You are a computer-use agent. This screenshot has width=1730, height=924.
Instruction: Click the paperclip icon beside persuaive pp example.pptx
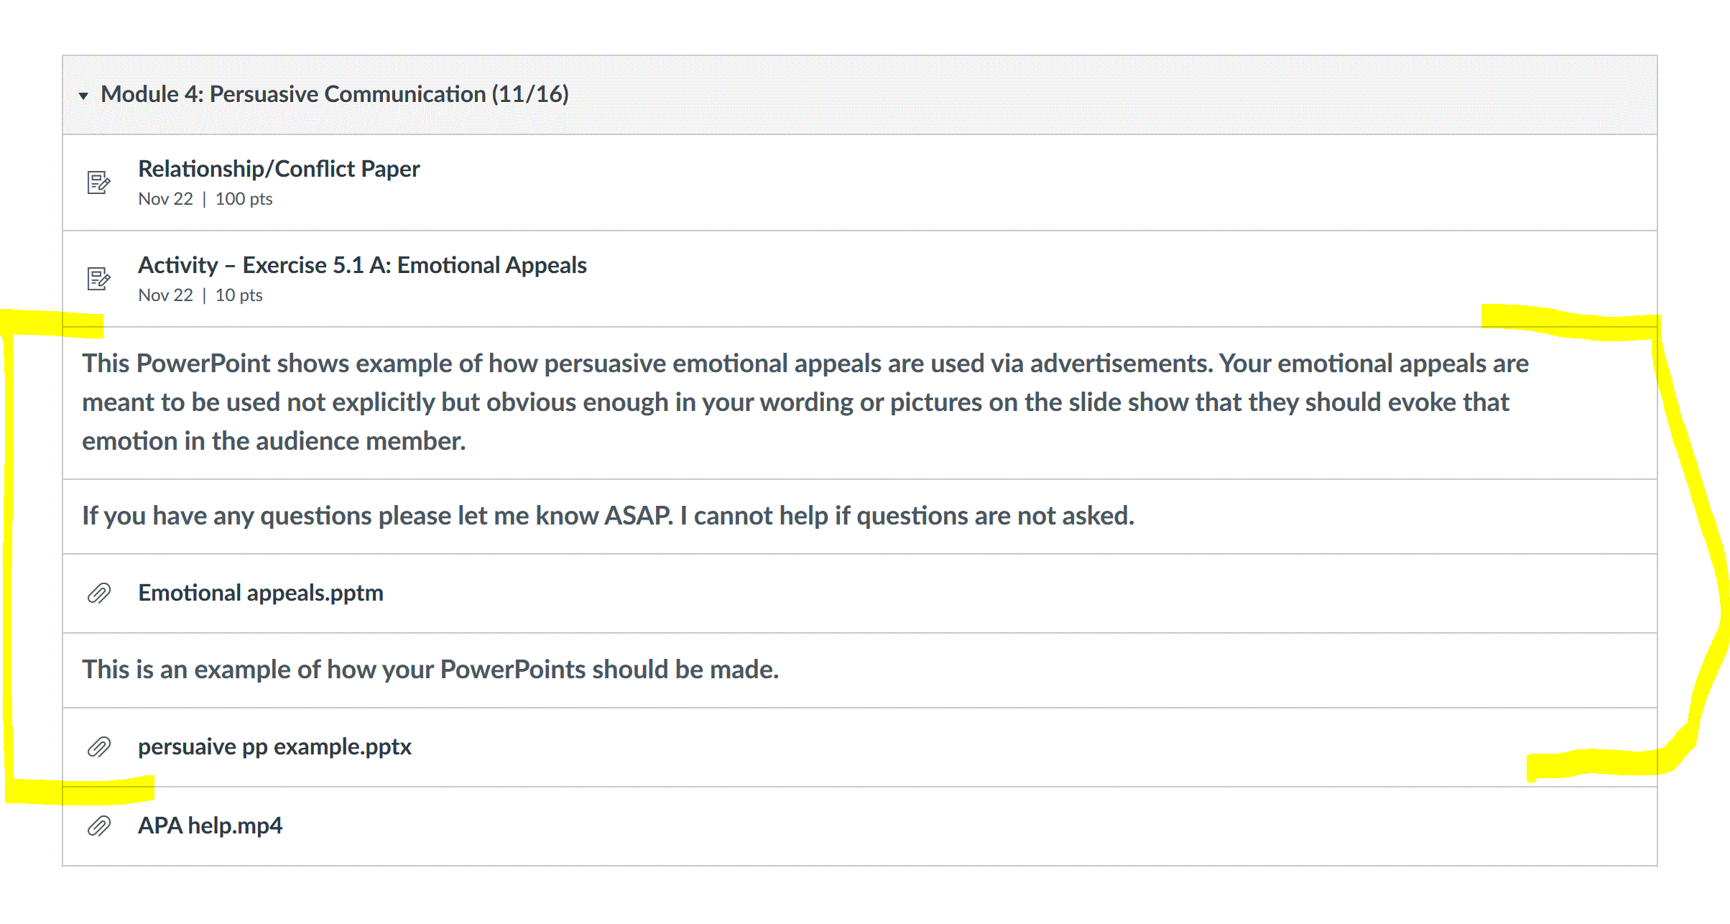pos(99,747)
